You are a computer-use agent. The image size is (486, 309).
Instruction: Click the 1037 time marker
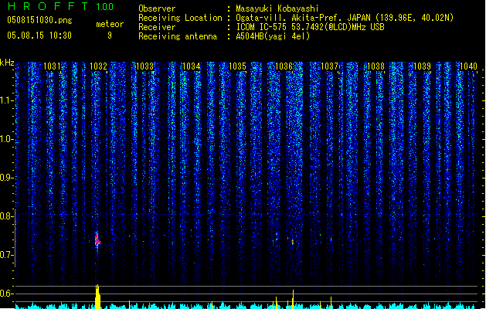tap(329, 66)
